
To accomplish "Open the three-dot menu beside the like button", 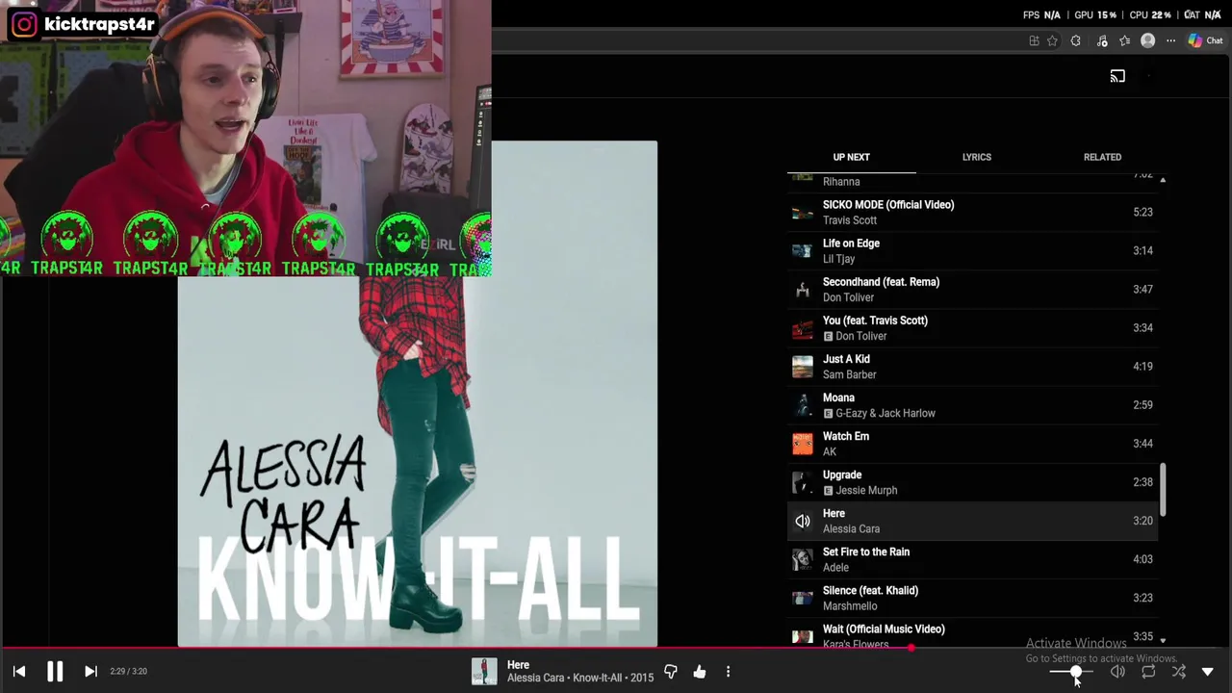I will [x=728, y=672].
